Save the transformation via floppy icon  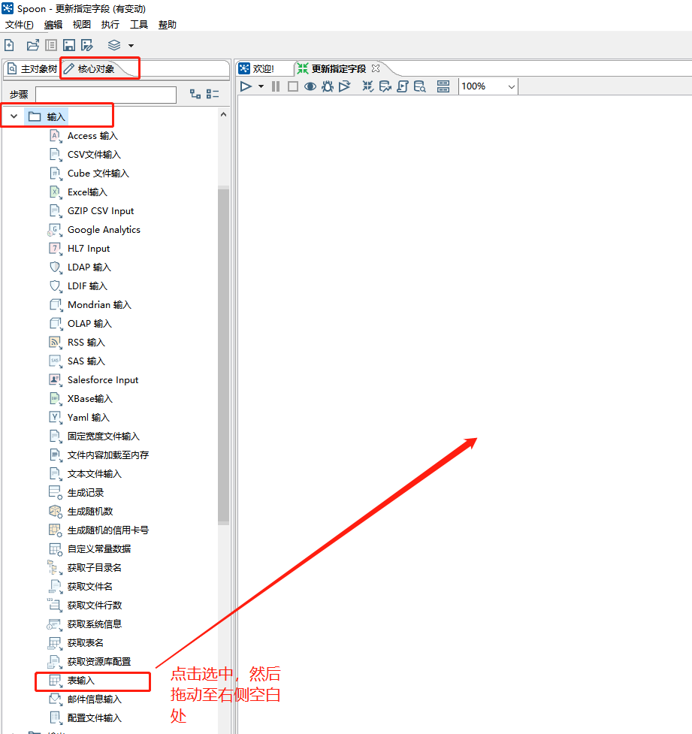pos(69,45)
